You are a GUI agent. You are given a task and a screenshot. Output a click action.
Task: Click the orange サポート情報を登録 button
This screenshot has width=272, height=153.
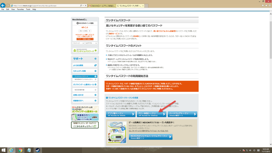85,39
